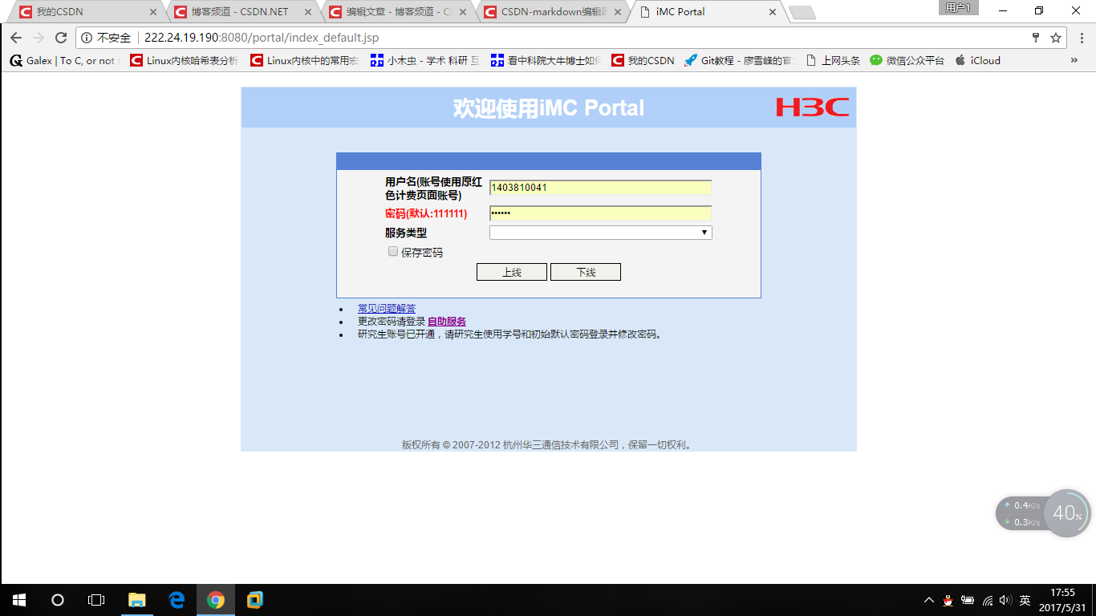Open the Windows Start menu
Image resolution: width=1096 pixels, height=616 pixels.
pyautogui.click(x=19, y=600)
